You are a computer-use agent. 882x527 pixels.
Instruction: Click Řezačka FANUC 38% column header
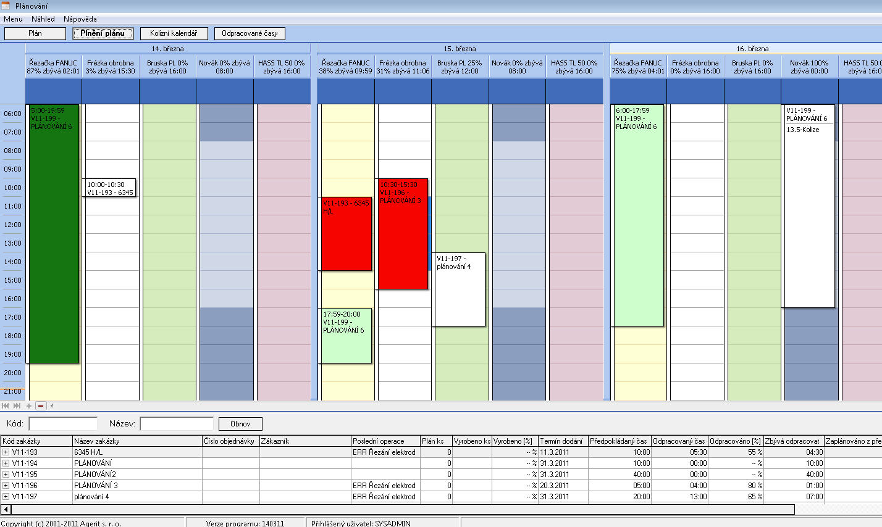click(x=346, y=67)
